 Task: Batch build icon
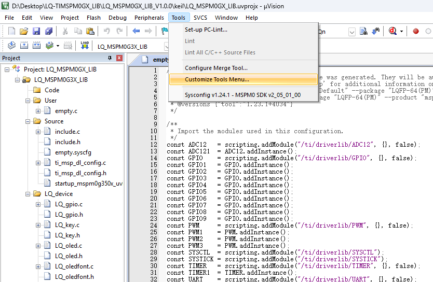pyautogui.click(x=49, y=45)
